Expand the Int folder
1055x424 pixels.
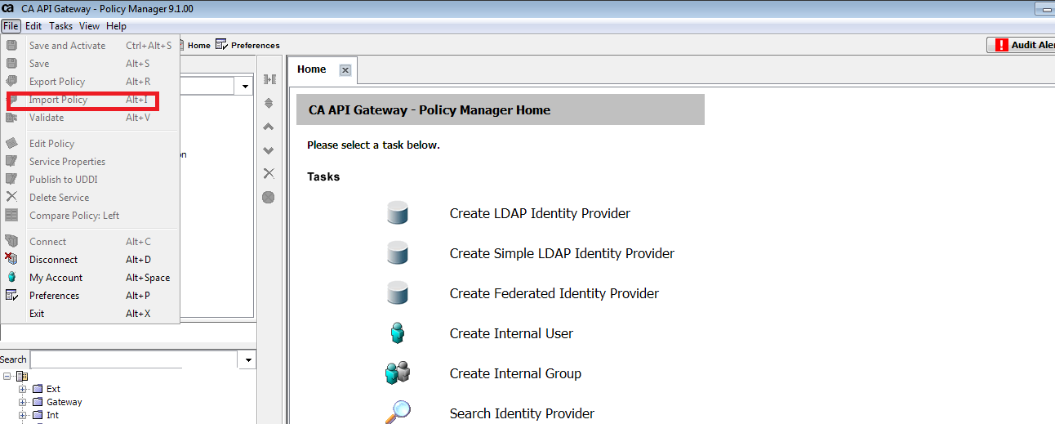coord(23,415)
